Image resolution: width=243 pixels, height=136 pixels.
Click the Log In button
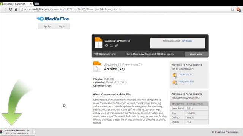click(x=62, y=26)
